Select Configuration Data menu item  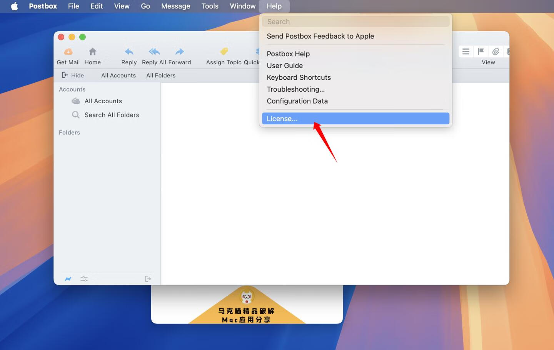pyautogui.click(x=355, y=101)
